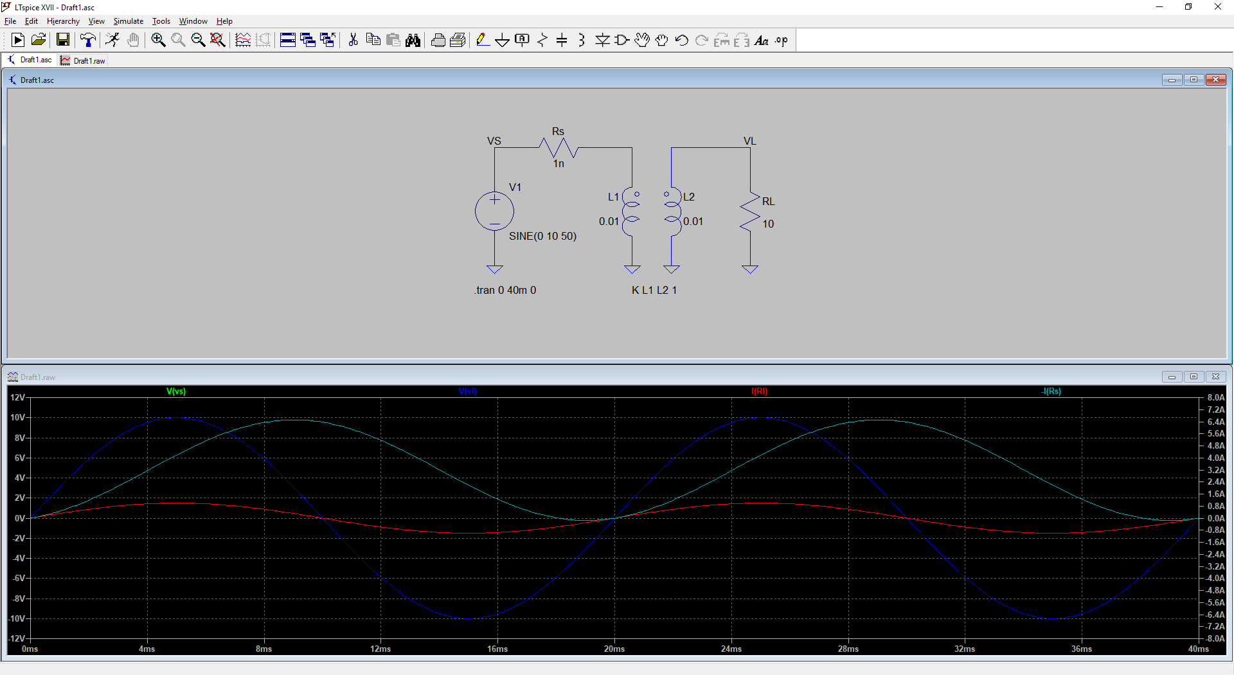Select the Diode component tool
Viewport: 1234px width, 675px height.
click(x=602, y=40)
